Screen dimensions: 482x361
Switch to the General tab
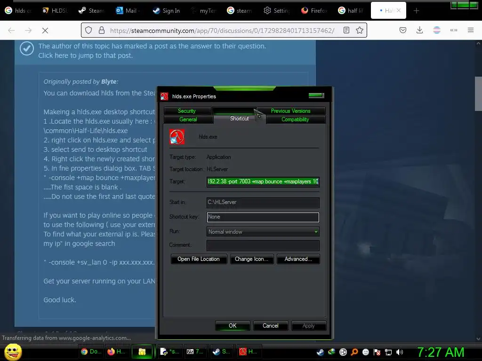(188, 119)
